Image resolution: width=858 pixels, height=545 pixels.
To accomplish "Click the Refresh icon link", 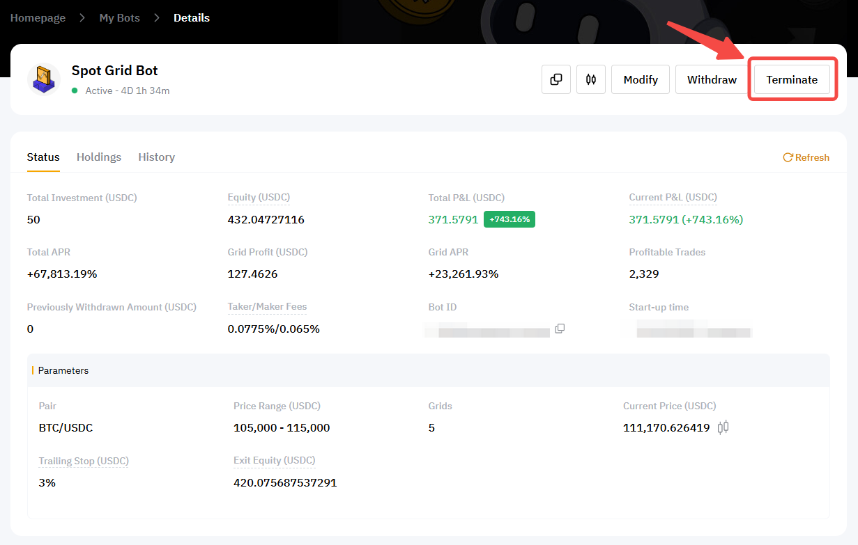I will click(x=806, y=157).
